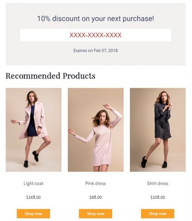Select the Shirt dress product name

[157, 183]
